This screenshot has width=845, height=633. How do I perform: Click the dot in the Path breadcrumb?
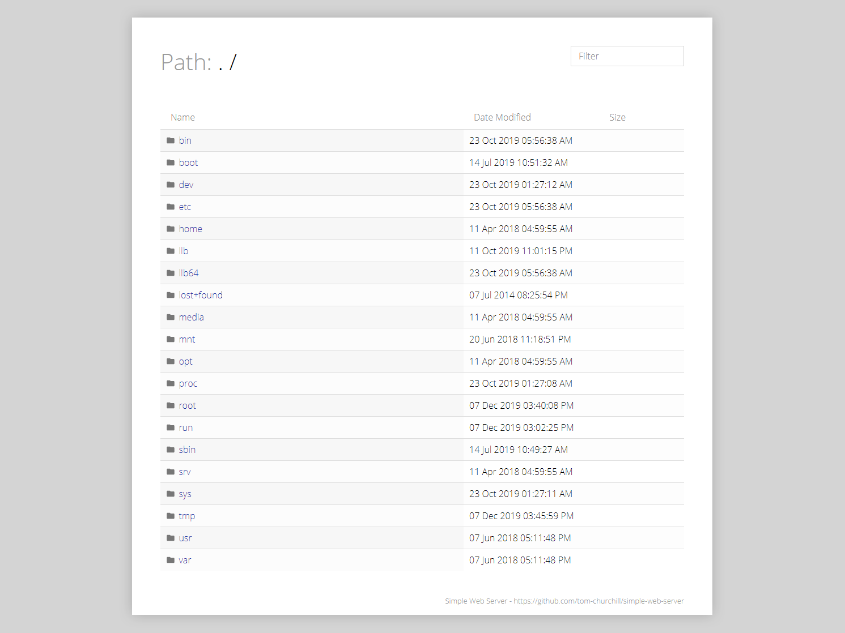pyautogui.click(x=220, y=69)
